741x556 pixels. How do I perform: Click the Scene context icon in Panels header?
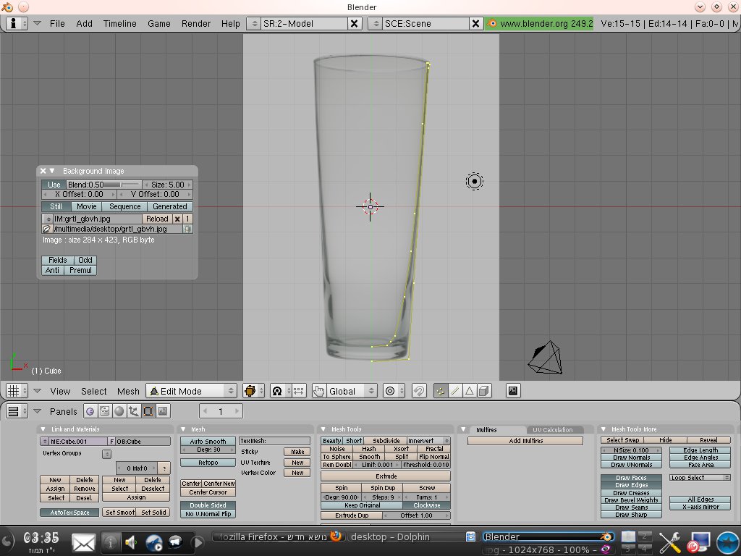(x=162, y=411)
